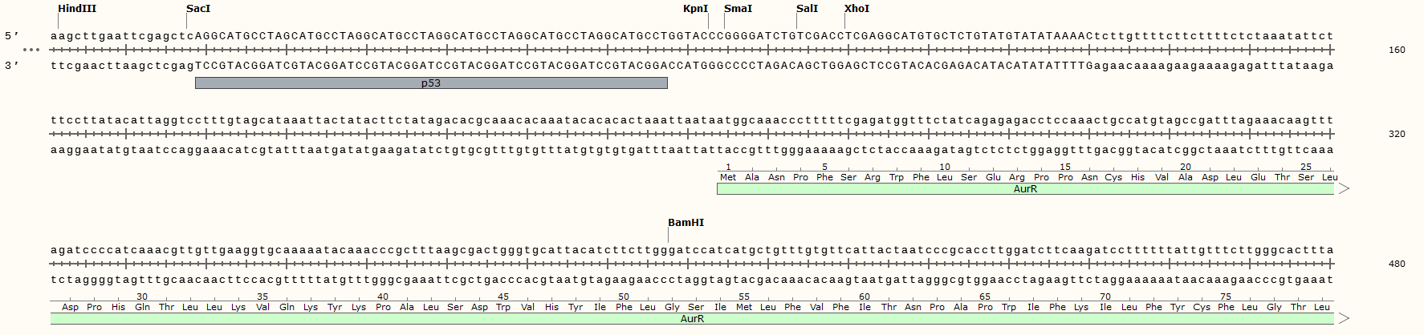Click the 160 base position number
1424x335 pixels.
pyautogui.click(x=1397, y=50)
